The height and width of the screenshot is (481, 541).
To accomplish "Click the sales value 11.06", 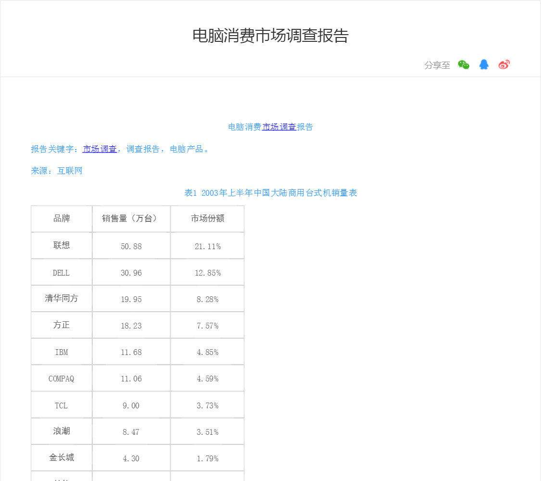I will pos(131,379).
